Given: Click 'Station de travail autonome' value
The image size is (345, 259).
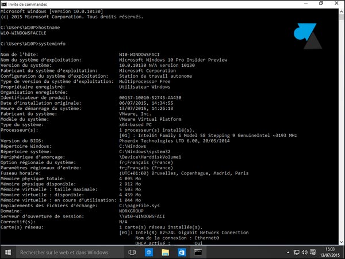Looking at the screenshot, I should (x=155, y=76).
